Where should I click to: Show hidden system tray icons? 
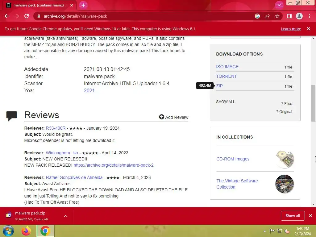(x=264, y=231)
